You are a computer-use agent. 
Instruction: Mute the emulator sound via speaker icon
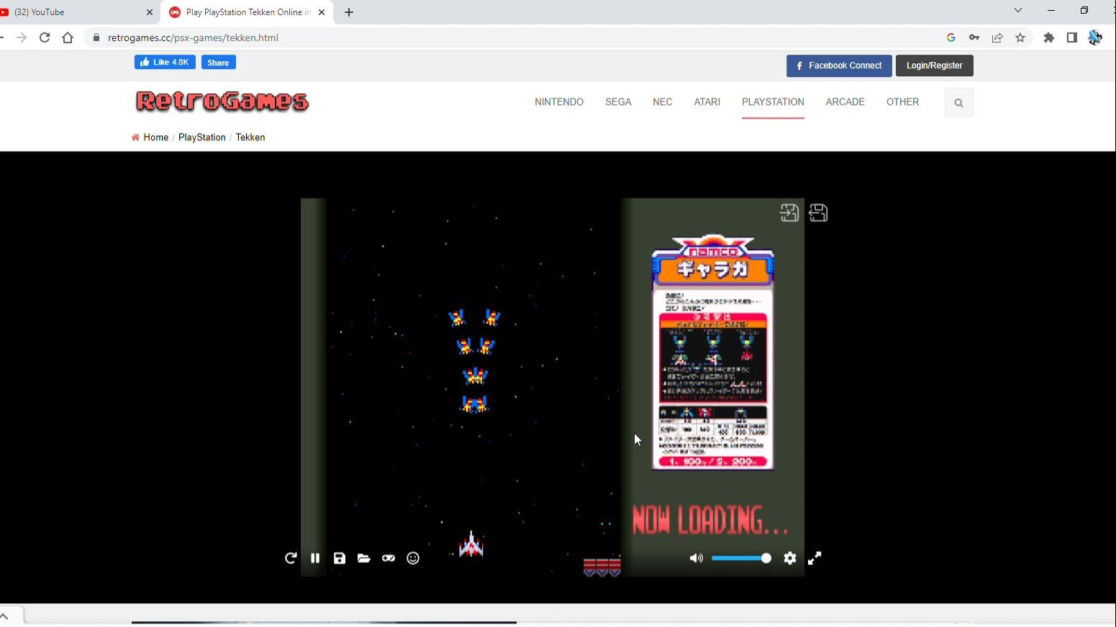tap(696, 558)
